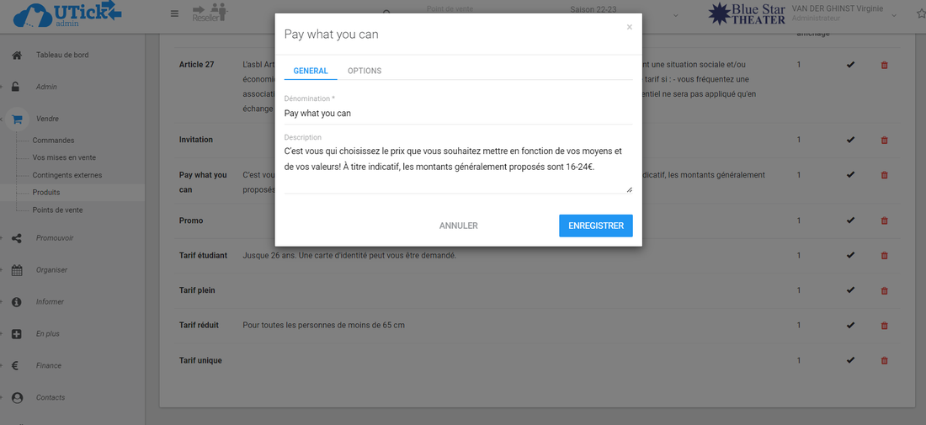Toggle the checkmark on the Tarif plein row

point(850,290)
